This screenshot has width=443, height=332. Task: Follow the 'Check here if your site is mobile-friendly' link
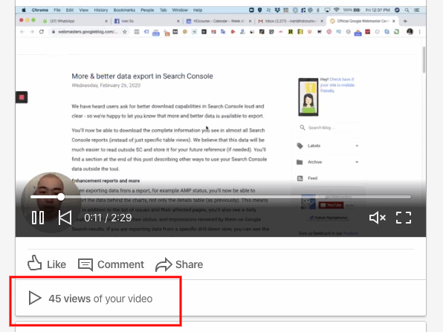pyautogui.click(x=338, y=85)
